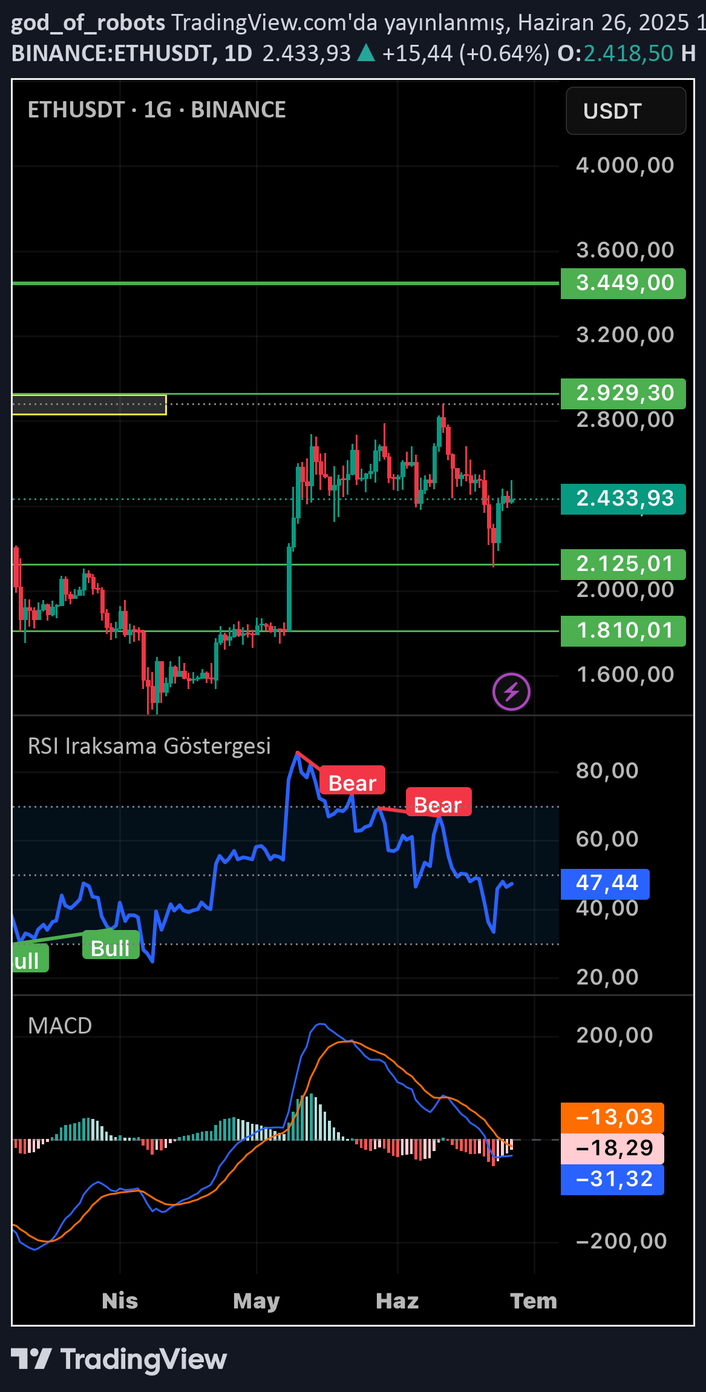This screenshot has height=1392, width=706.
Task: Select the RSI Iraksama Göstergesi indicator label
Action: click(149, 746)
